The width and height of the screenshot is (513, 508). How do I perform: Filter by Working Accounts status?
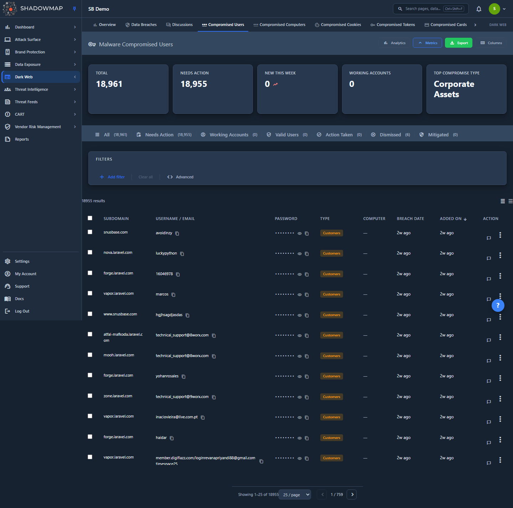click(229, 135)
